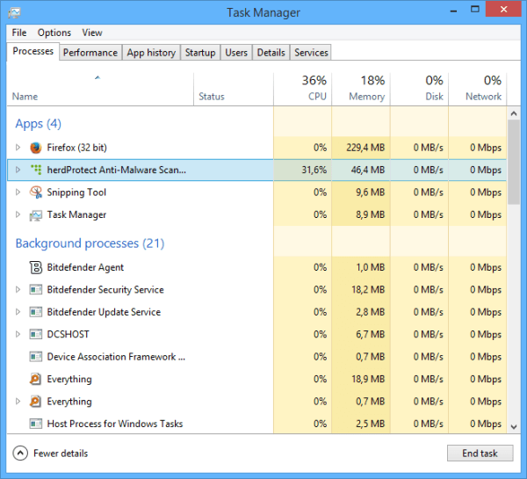The image size is (527, 479).
Task: Expand the Snipping Tool process group
Action: tap(18, 192)
